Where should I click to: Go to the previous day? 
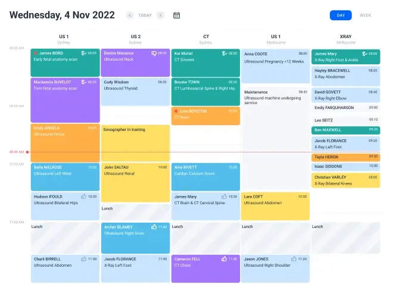[x=130, y=15]
